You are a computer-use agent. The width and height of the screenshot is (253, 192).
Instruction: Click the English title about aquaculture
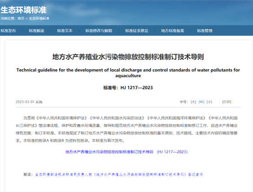128,73
